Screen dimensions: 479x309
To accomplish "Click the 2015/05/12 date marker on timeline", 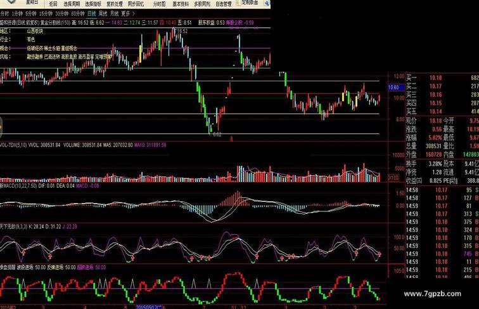I will tap(148, 307).
